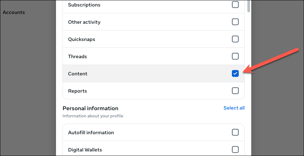Click Select all for Personal information
Image resolution: width=304 pixels, height=156 pixels.
click(234, 108)
